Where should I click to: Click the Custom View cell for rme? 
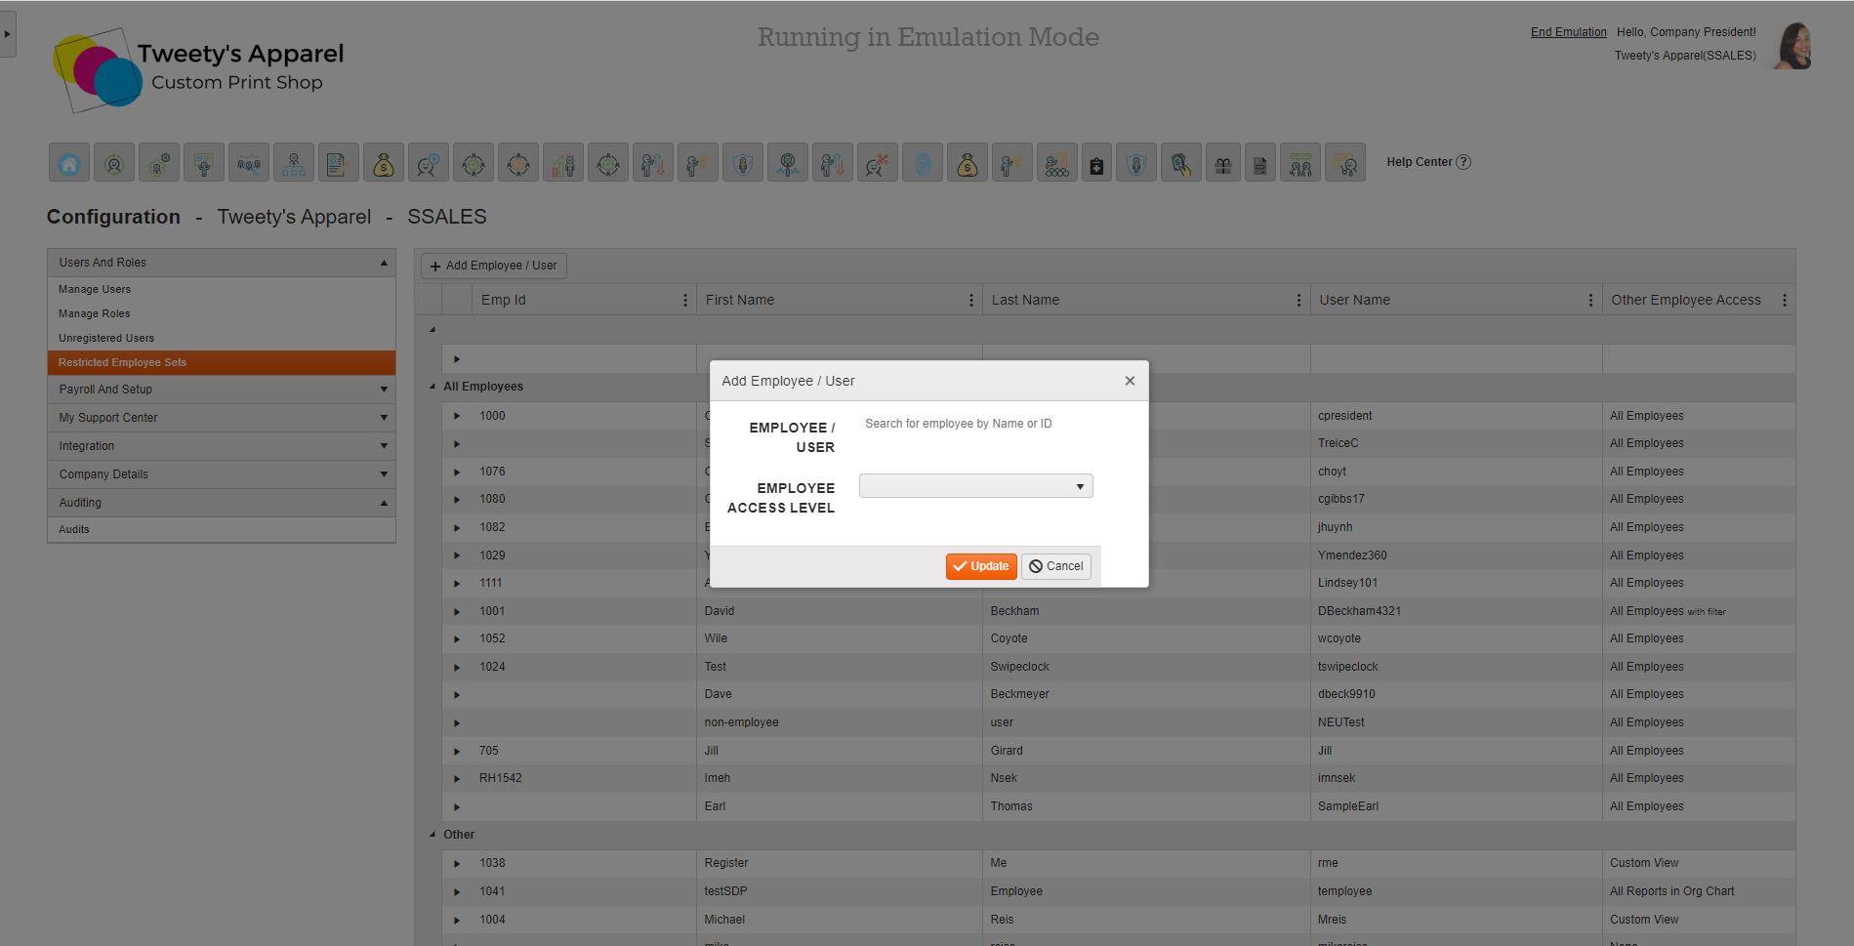click(x=1699, y=863)
